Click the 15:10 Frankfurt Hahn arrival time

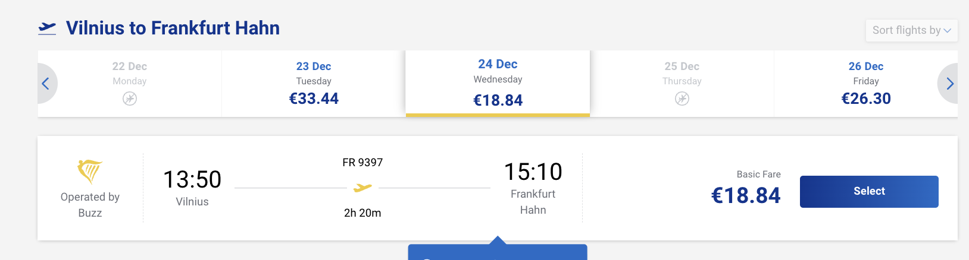click(x=533, y=172)
